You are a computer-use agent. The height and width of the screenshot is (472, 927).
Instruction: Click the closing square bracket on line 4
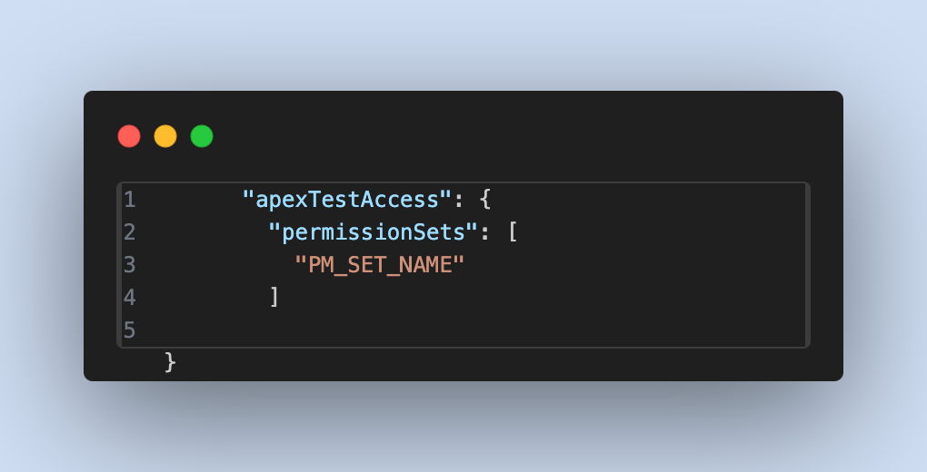274,297
